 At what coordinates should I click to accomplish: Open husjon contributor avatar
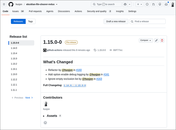(x=46, y=104)
